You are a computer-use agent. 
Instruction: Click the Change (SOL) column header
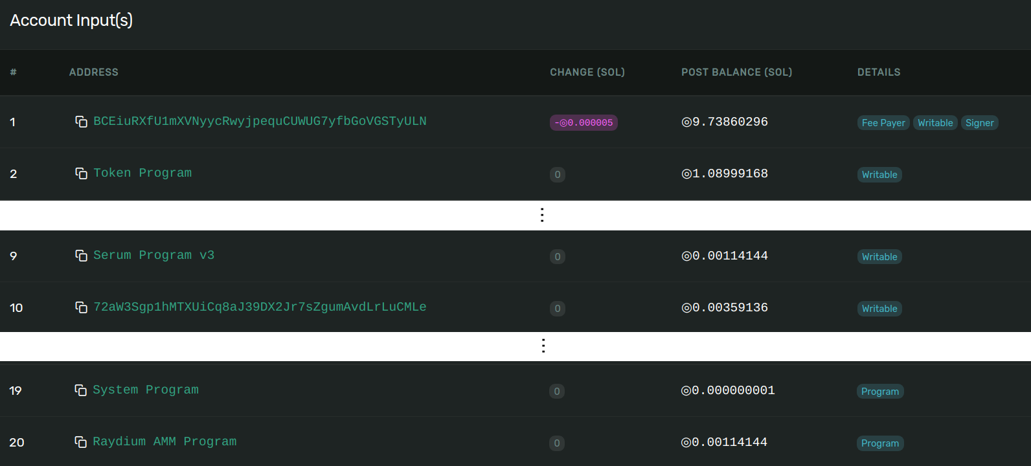587,72
